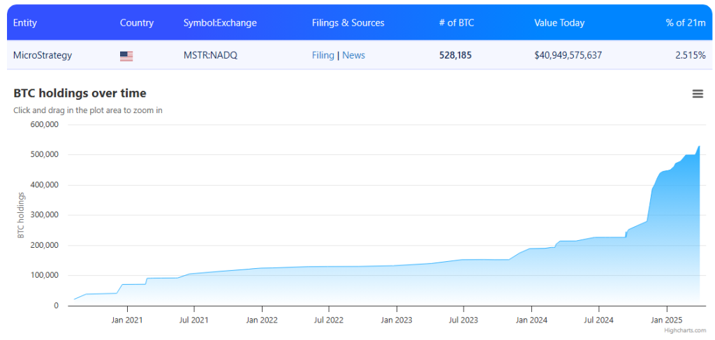
Task: Click the Value Today column header
Action: point(559,23)
